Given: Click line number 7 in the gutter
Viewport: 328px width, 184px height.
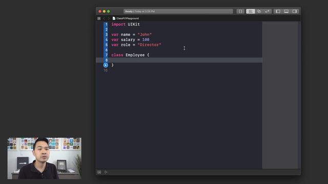Looking at the screenshot, I should pyautogui.click(x=106, y=55).
